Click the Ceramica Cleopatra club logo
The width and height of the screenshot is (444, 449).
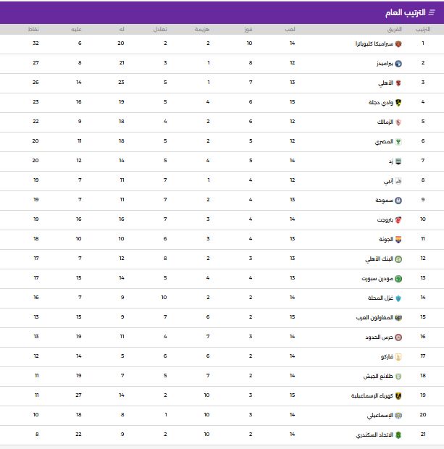(x=398, y=43)
